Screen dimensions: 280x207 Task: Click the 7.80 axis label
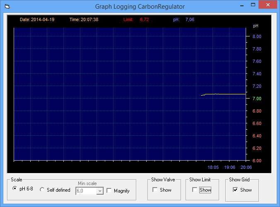(257, 49)
